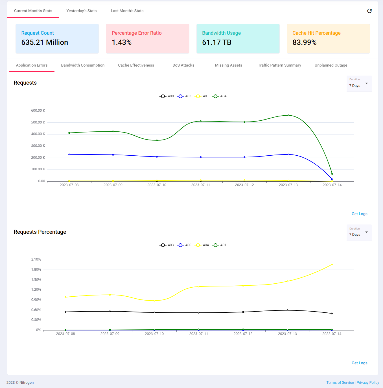Image resolution: width=383 pixels, height=388 pixels.
Task: Open Last Month's Stats tab
Action: coord(127,11)
